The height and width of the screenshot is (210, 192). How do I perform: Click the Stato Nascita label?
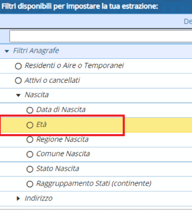click(58, 168)
